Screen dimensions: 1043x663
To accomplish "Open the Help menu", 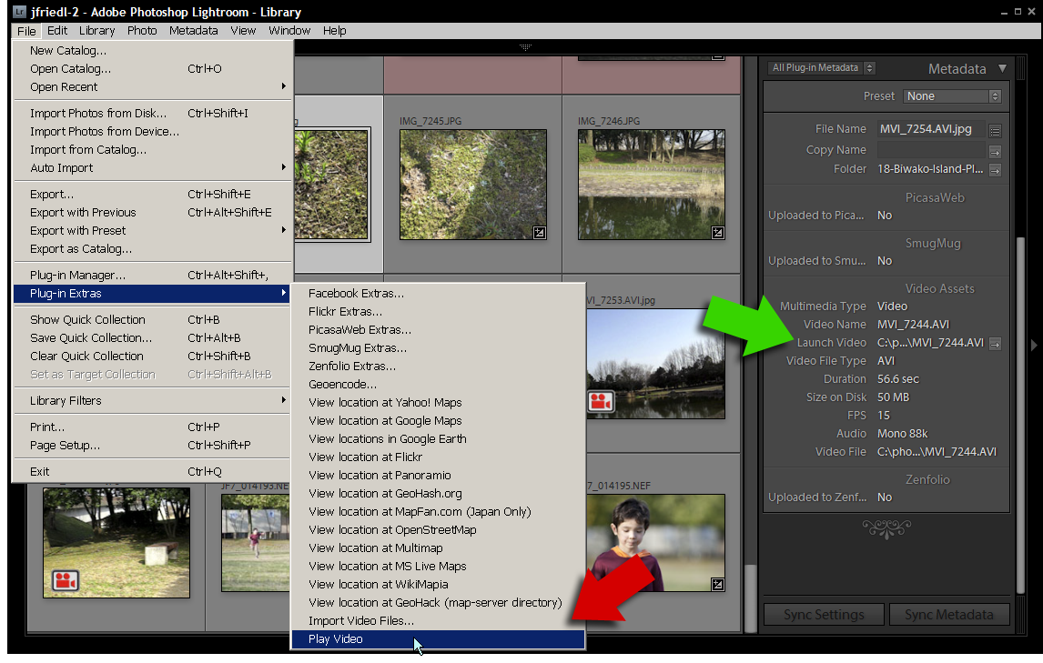I will [335, 31].
